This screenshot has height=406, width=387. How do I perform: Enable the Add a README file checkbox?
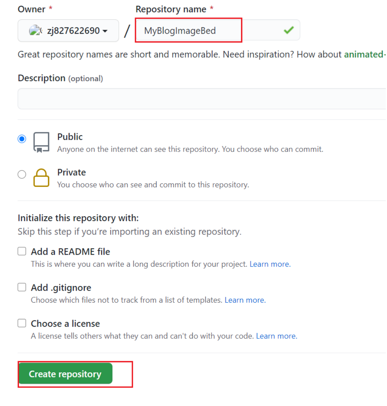pyautogui.click(x=22, y=251)
